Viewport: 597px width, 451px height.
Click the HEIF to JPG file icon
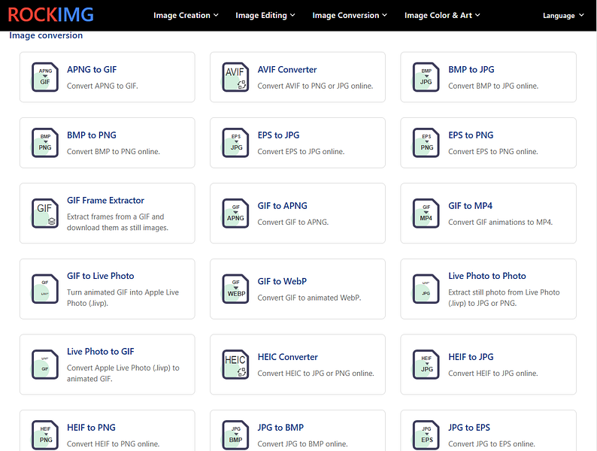pos(426,365)
